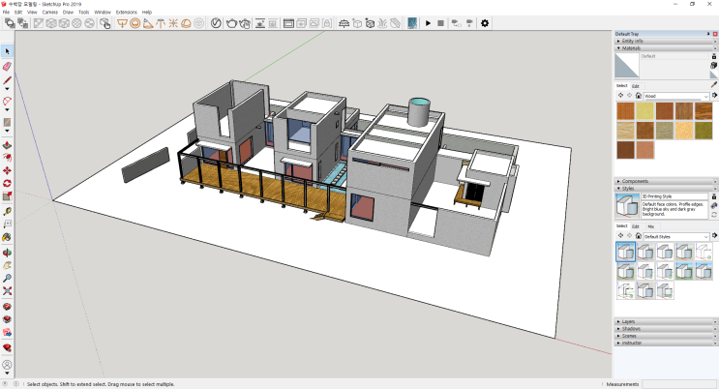Open the Draw menu

68,12
